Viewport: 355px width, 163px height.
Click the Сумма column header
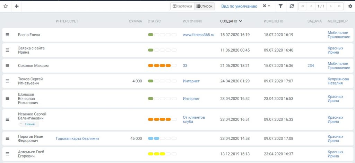click(136, 21)
